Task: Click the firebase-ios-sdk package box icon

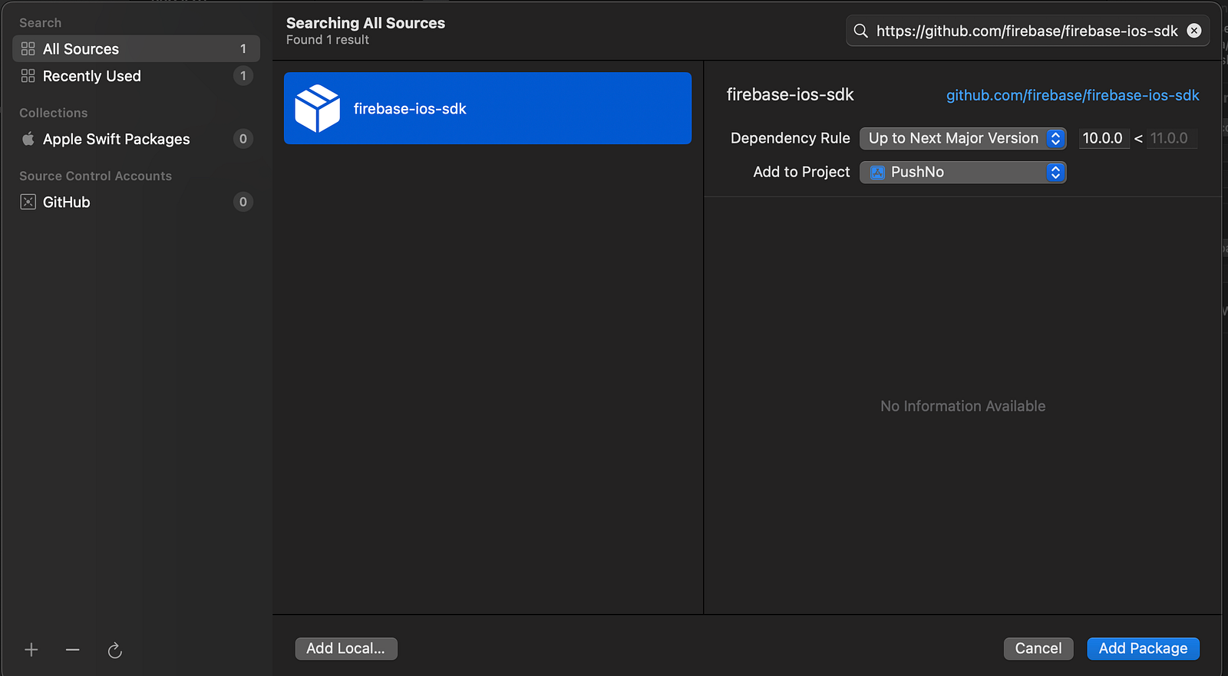Action: (x=318, y=108)
